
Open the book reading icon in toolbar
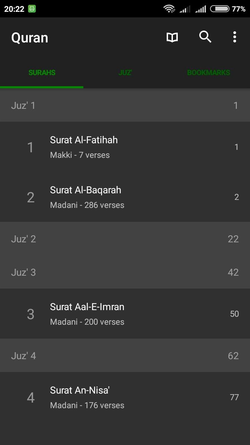(172, 37)
